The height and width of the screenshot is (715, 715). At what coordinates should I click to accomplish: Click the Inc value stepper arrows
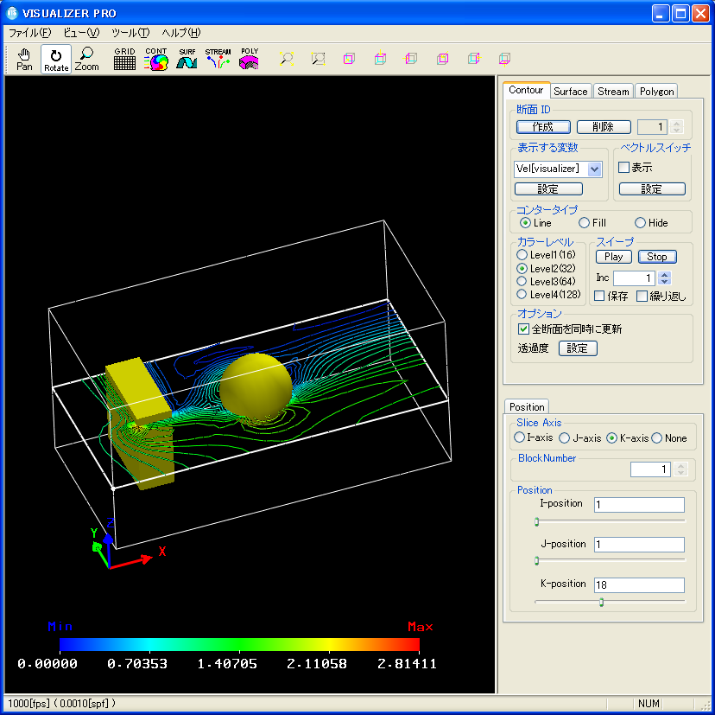click(664, 278)
